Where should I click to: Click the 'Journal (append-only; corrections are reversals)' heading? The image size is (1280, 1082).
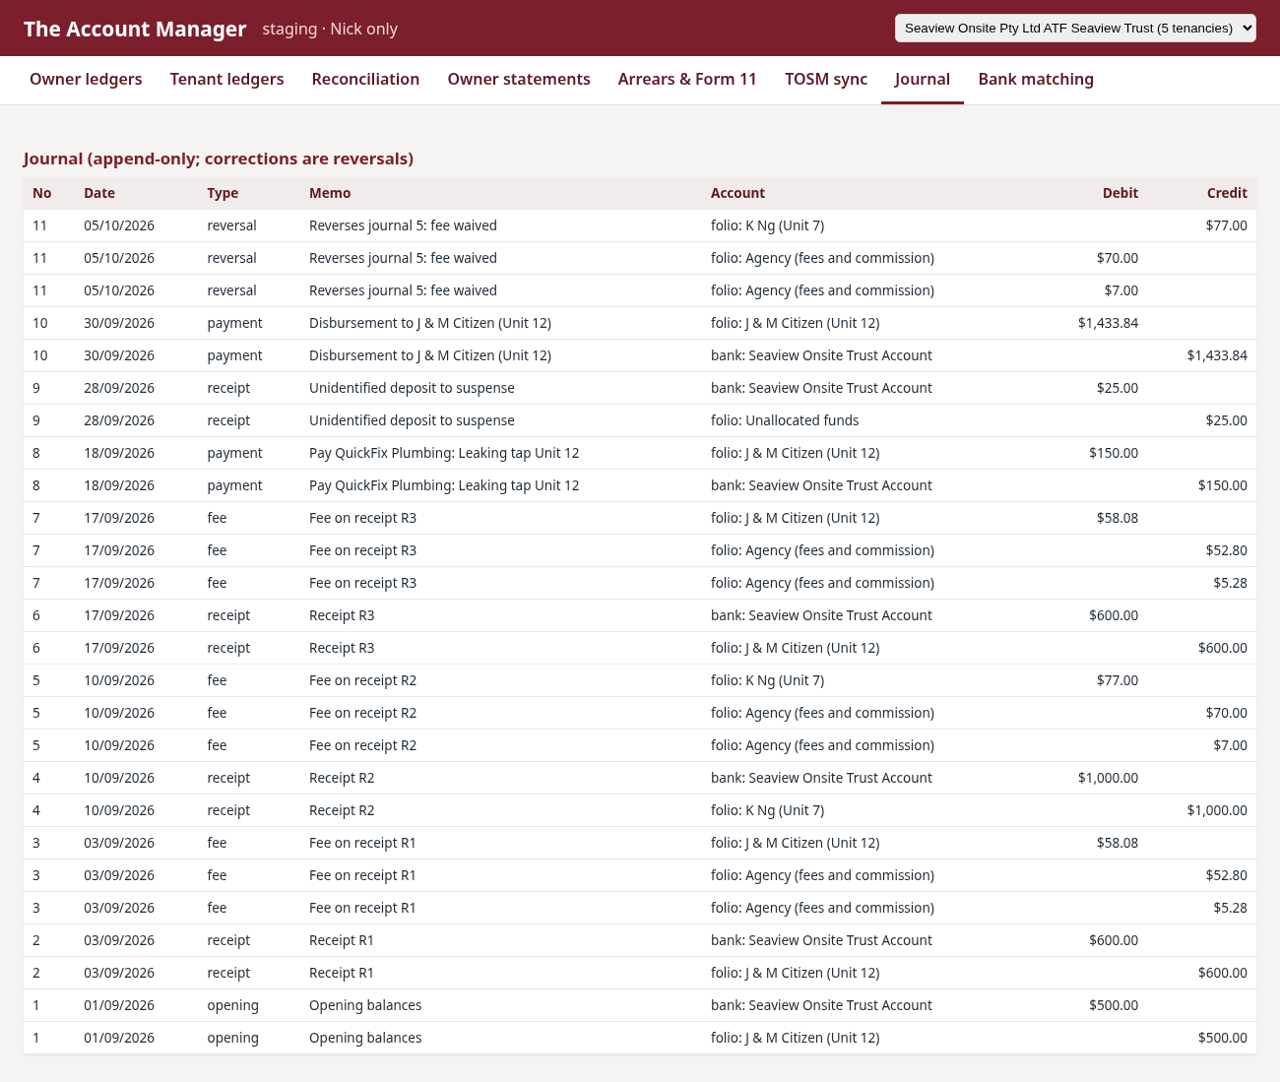(x=219, y=159)
